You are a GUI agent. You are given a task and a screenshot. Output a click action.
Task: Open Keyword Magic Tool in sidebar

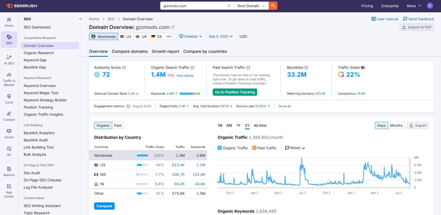click(x=41, y=93)
